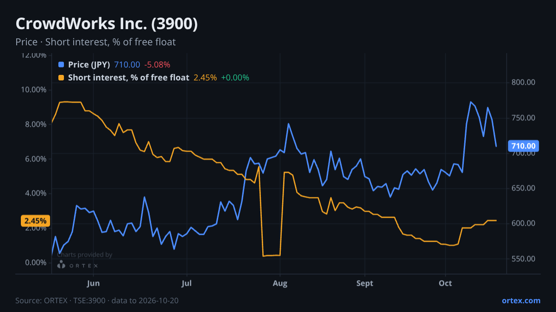556x312 pixels.
Task: Click the 650.00 right axis label
Action: click(x=524, y=188)
